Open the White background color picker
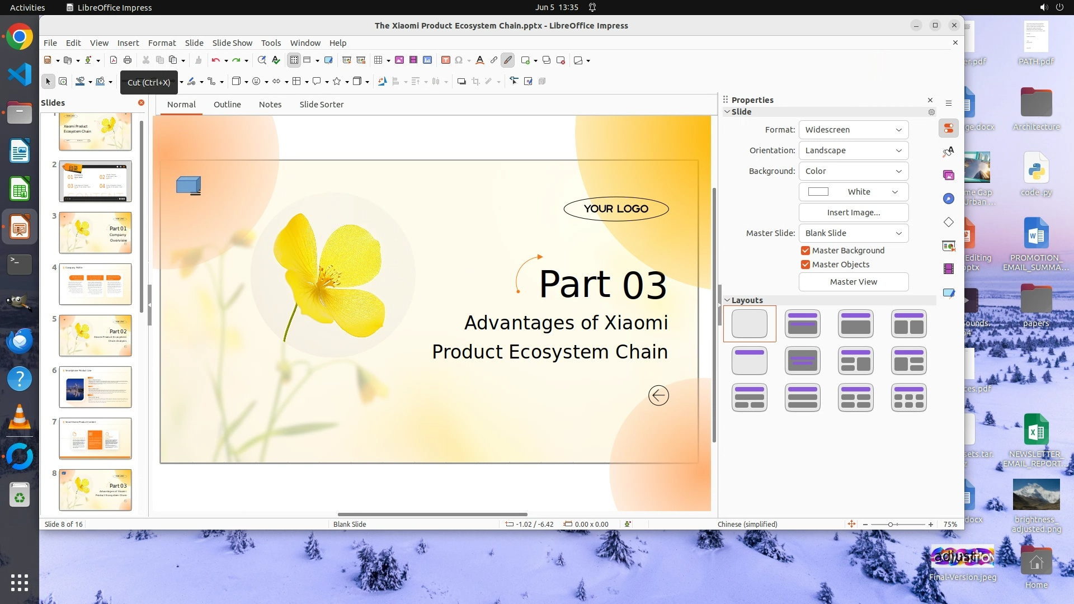The width and height of the screenshot is (1074, 604). (853, 192)
